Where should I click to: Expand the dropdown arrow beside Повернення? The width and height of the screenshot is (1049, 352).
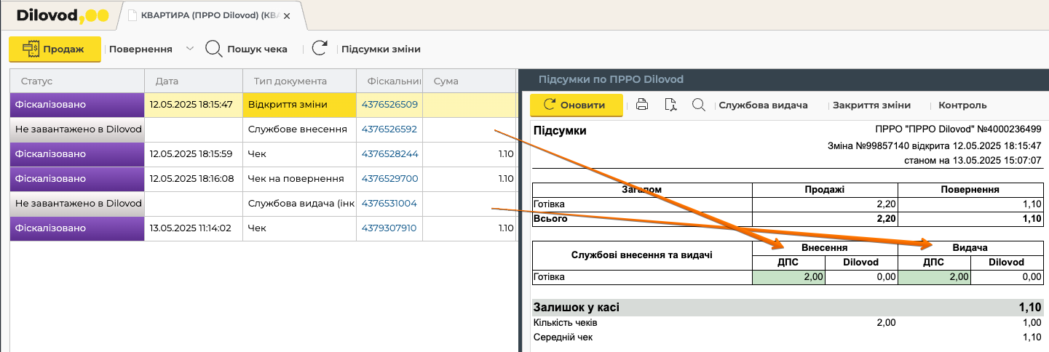tap(189, 49)
